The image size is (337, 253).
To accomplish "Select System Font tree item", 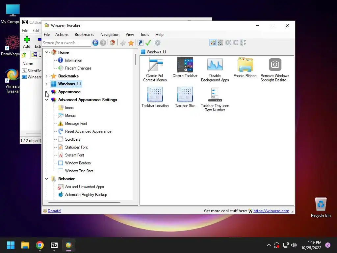I will point(75,155).
